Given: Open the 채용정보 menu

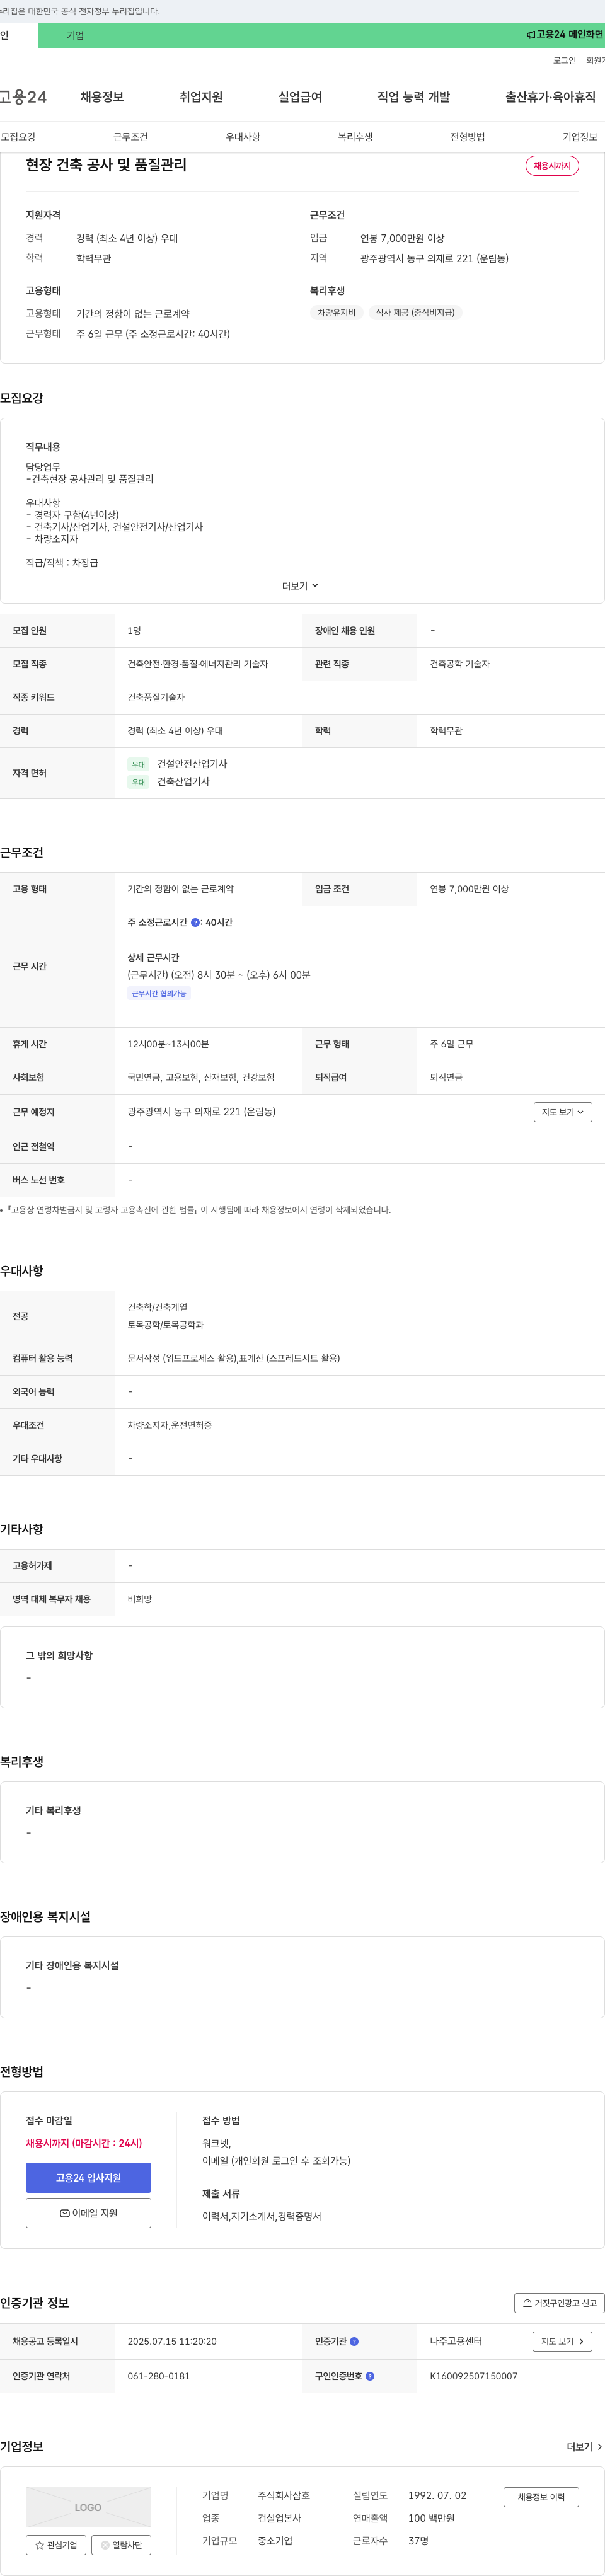Looking at the screenshot, I should [102, 97].
